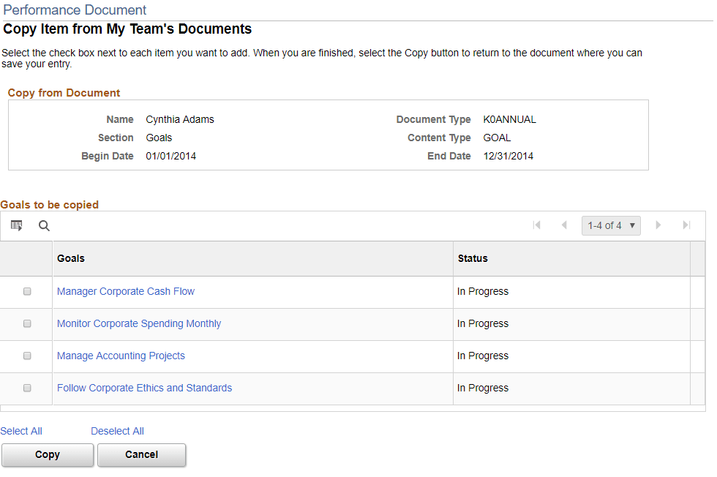Go to the first page using arrow icon
This screenshot has width=717, height=477.
(538, 225)
